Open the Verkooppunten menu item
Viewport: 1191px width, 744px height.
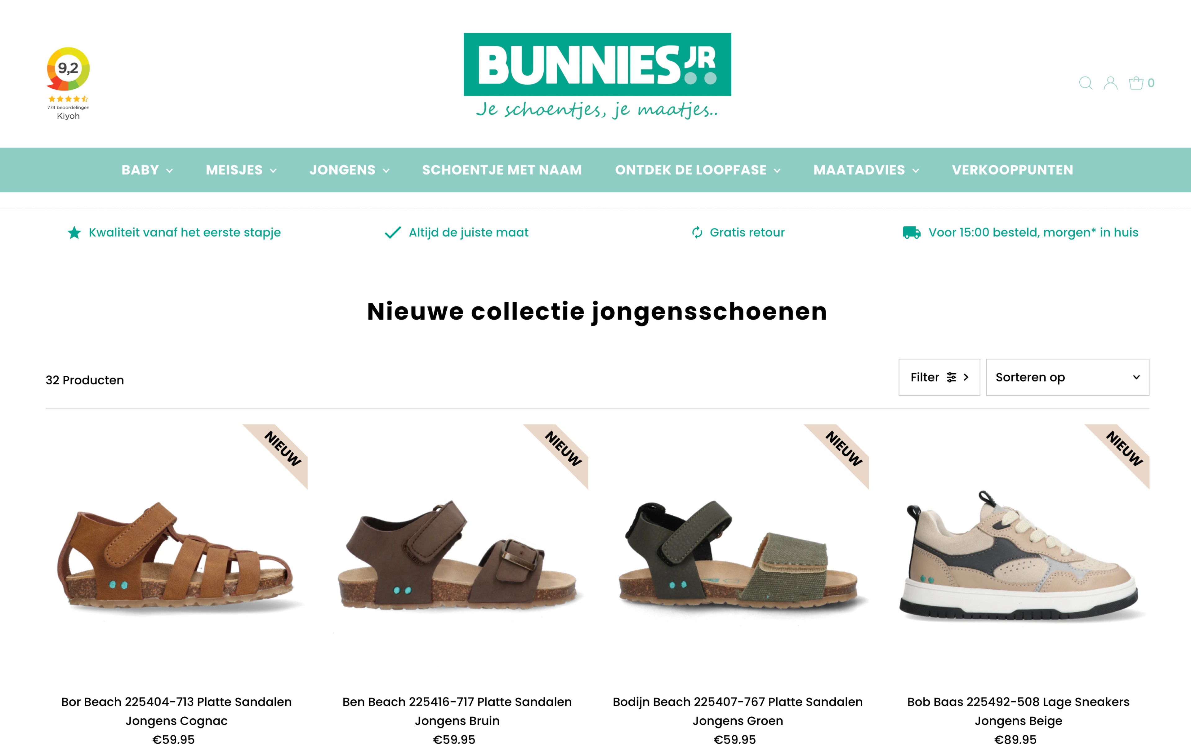pyautogui.click(x=1012, y=170)
